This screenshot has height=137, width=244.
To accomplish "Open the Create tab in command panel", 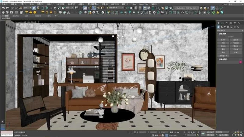I will pos(218,23).
